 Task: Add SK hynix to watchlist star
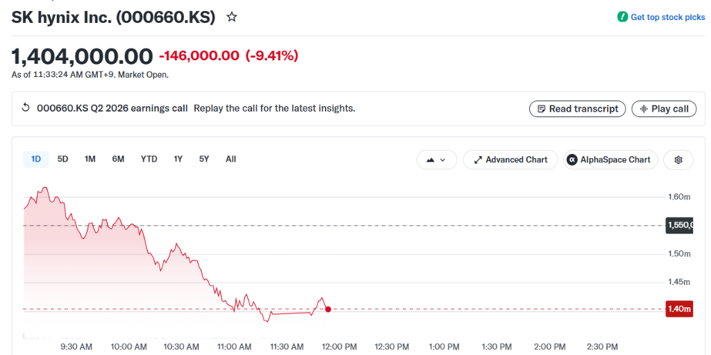coord(232,17)
